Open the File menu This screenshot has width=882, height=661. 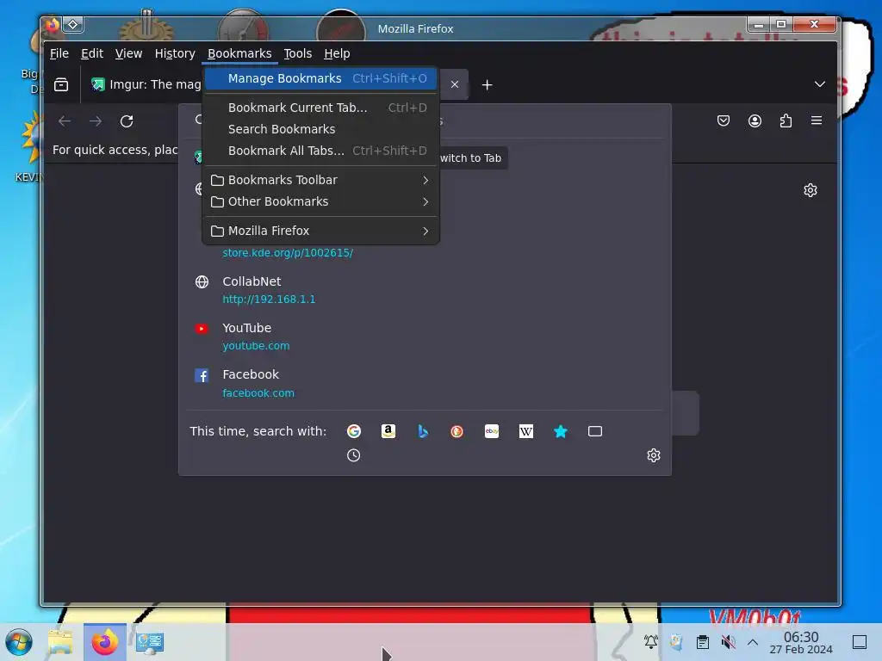[x=59, y=53]
